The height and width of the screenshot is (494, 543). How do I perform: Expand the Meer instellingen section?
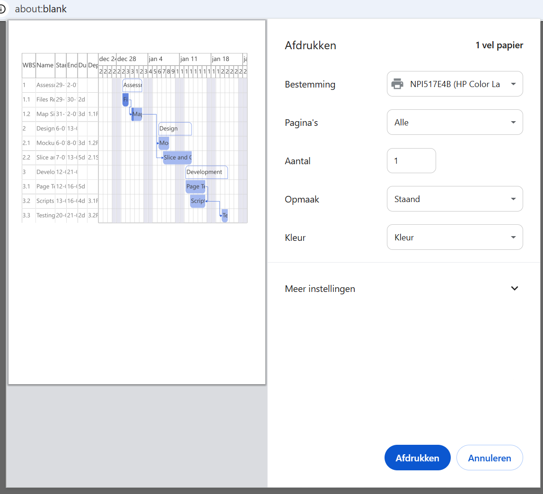(515, 289)
